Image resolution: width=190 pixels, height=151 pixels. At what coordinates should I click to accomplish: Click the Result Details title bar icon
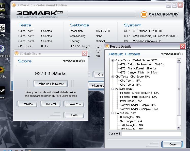coord(107,46)
